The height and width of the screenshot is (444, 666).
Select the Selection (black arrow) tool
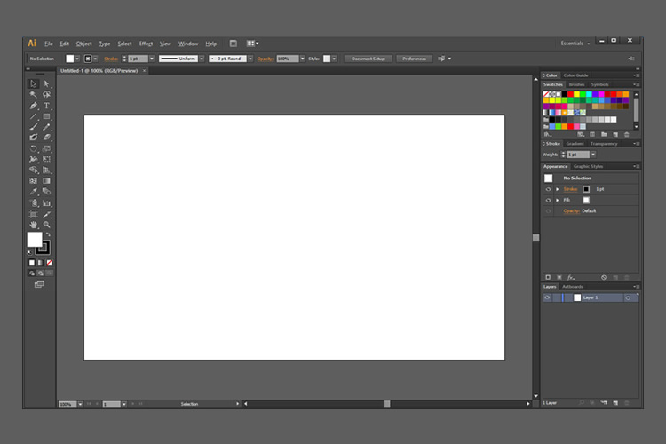click(x=33, y=83)
